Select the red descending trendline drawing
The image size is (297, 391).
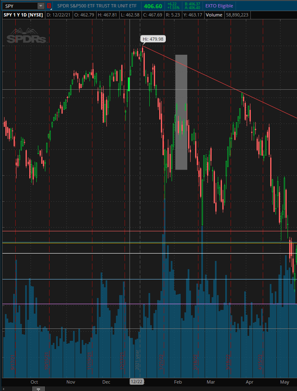[220, 82]
